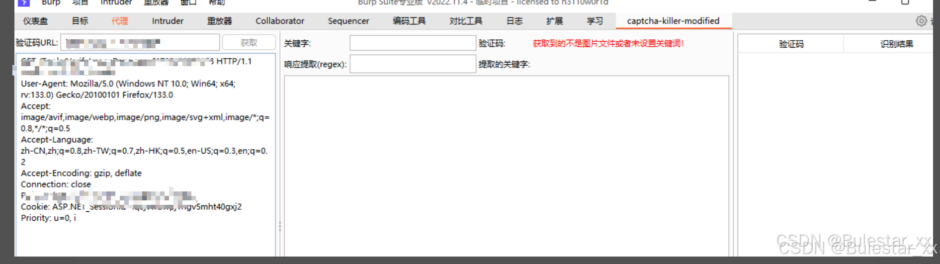Viewport: 940px width, 264px height.
Task: Switch to the 编码工具 tab
Action: pos(409,21)
